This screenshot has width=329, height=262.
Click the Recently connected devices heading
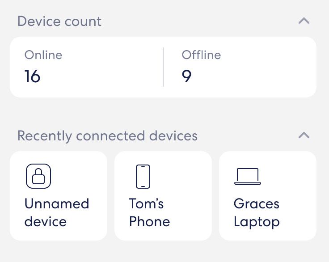pos(107,136)
